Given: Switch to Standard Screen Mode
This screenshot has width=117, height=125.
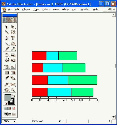Looking at the screenshot, I should click(x=6, y=114).
